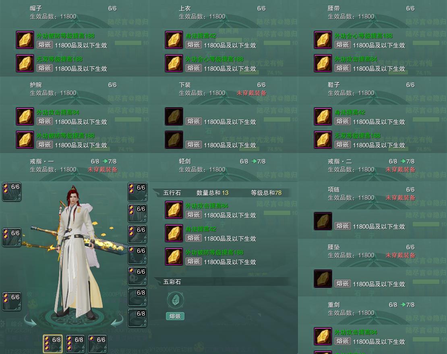The width and height of the screenshot is (447, 354).
Task: Click the empty gem slot under 腰坠
Action: (x=323, y=279)
